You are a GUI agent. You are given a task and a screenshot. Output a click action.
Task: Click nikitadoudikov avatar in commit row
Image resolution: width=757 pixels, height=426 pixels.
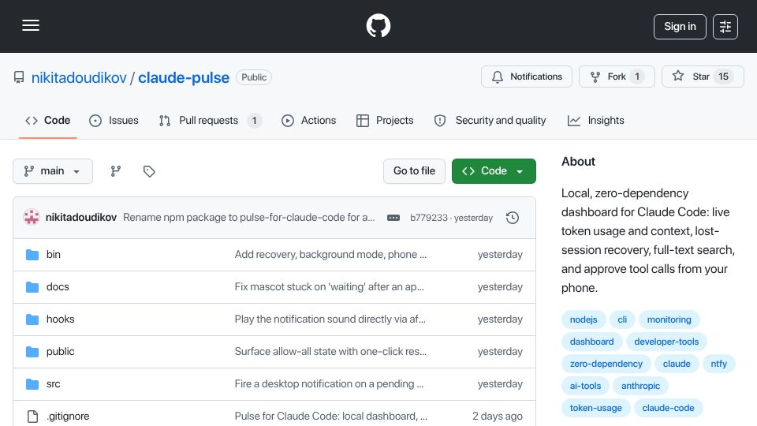point(32,218)
